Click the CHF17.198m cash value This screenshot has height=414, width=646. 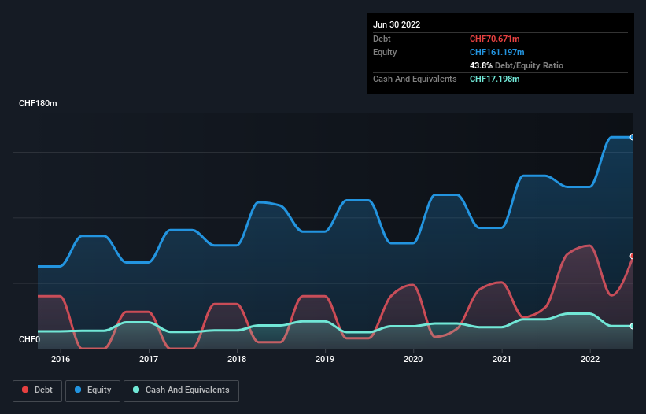pos(494,79)
